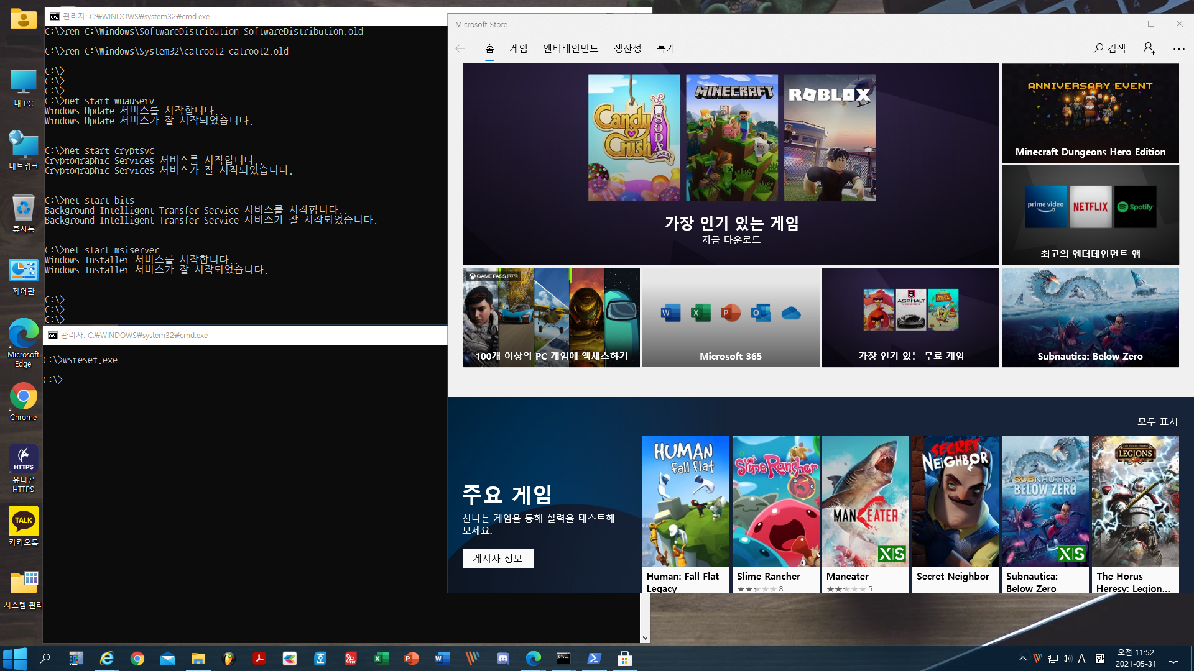
Task: Click the cmd window scrollbar down arrow
Action: [645, 638]
